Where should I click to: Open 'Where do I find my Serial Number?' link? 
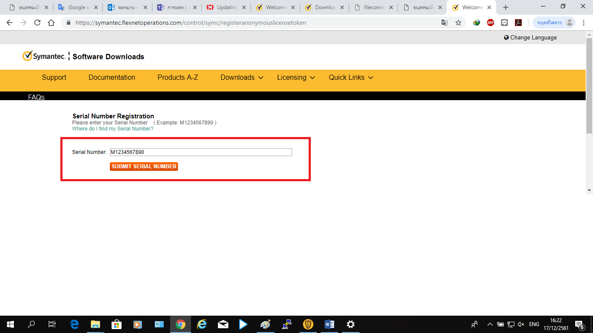(112, 129)
